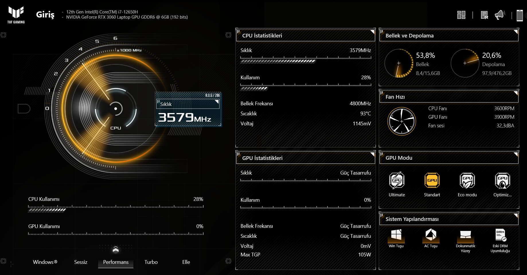Select Standart GPU mode icon
Screen dimensions: 527x275
pyautogui.click(x=432, y=180)
